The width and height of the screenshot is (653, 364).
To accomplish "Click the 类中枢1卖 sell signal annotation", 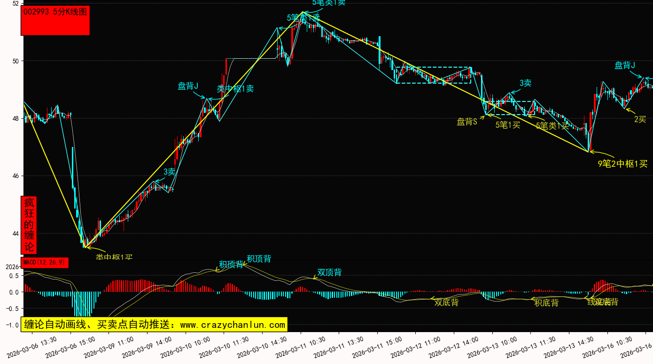I will [235, 88].
